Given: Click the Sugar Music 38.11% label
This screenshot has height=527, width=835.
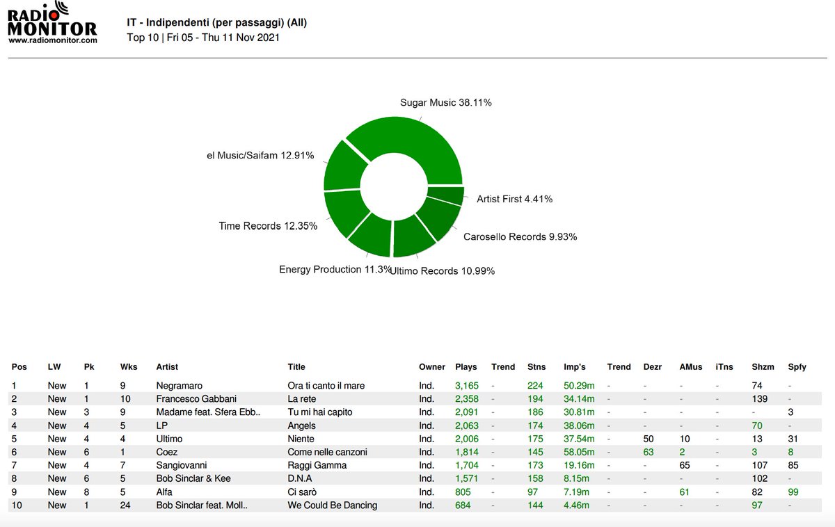Looking at the screenshot, I should (x=446, y=102).
